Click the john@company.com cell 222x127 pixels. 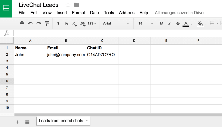coord(66,55)
